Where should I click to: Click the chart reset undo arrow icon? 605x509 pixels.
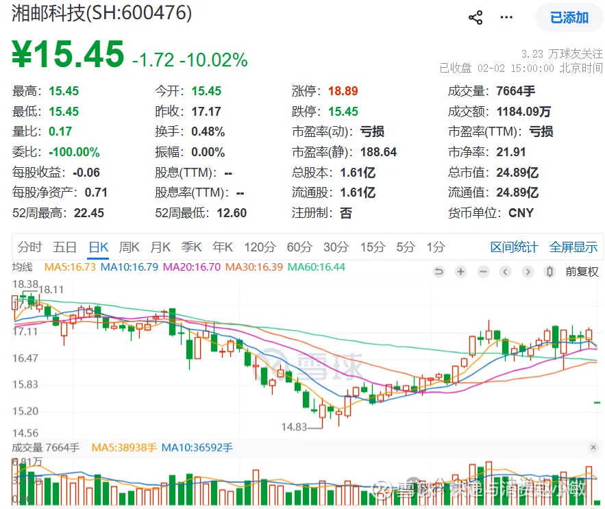point(439,272)
